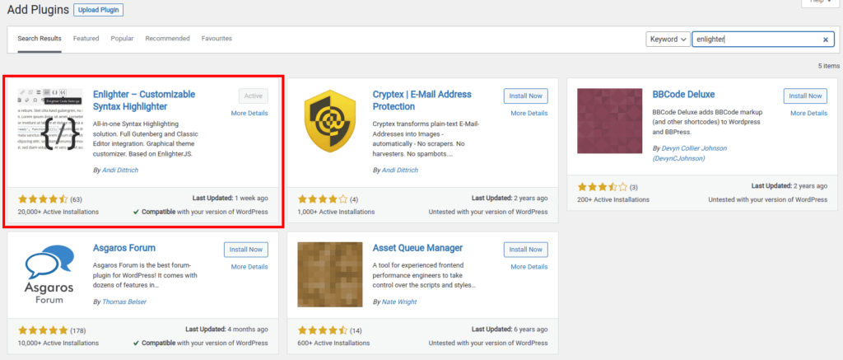Screen dimensions: 843x360
Task: Install the Cryptex plugin now
Action: click(526, 96)
